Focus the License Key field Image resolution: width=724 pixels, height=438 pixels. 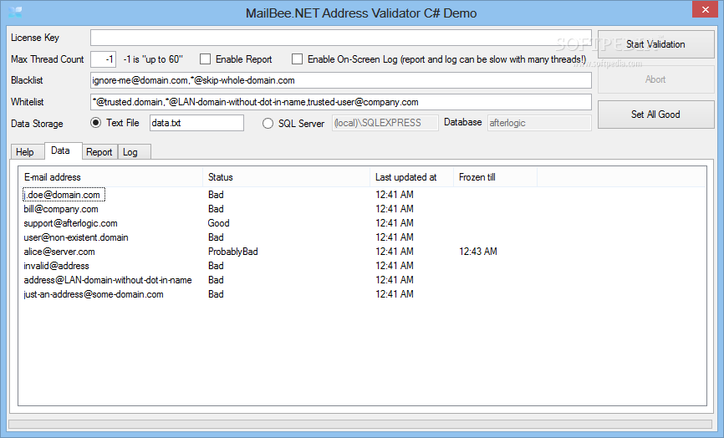pos(341,38)
